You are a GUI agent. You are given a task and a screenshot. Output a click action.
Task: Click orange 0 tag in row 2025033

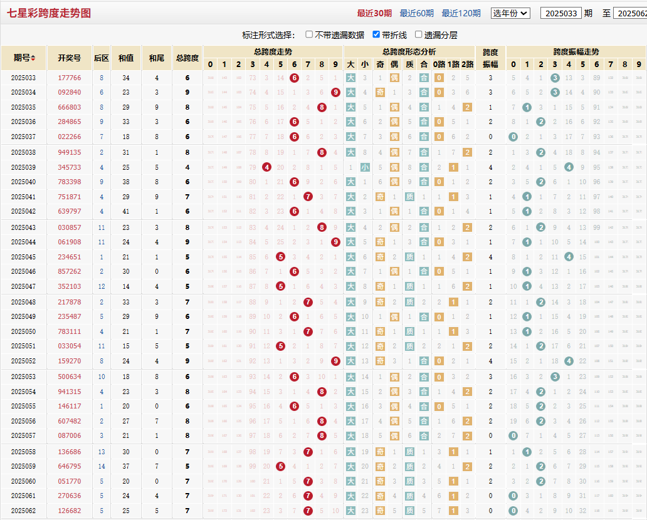[439, 78]
